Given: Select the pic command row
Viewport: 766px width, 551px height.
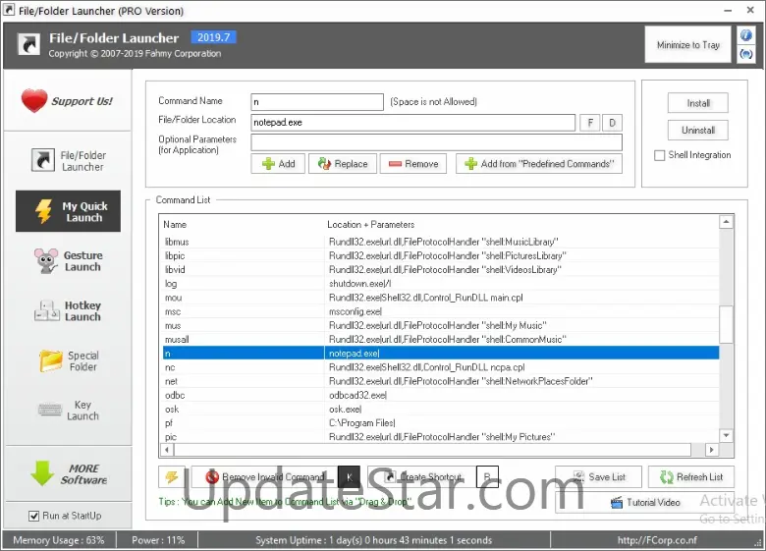Looking at the screenshot, I should coord(441,437).
